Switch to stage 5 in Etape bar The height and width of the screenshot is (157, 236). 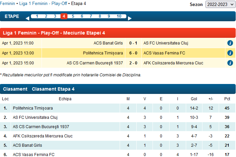[73, 16]
